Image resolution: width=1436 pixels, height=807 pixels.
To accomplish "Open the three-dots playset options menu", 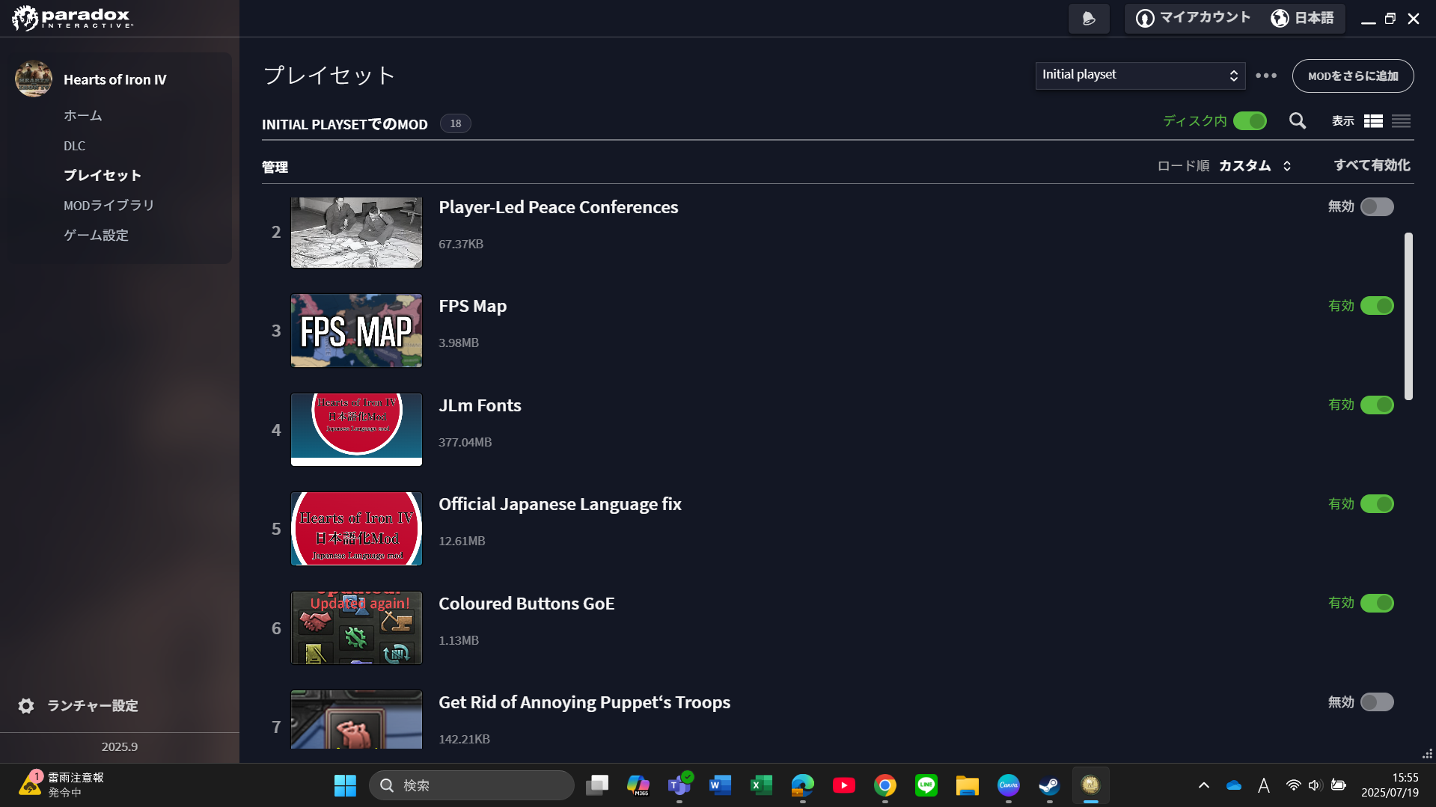I will click(1266, 76).
